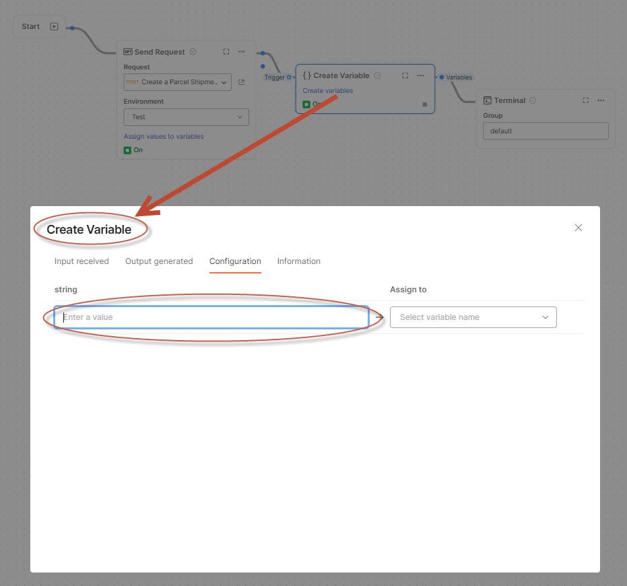Switch to the Input received tab

pos(81,261)
